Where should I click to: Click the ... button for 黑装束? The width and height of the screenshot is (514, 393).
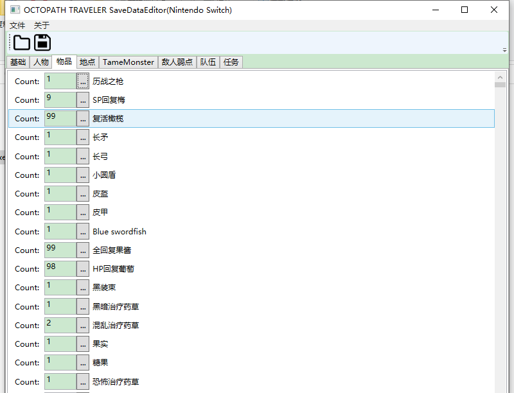83,287
